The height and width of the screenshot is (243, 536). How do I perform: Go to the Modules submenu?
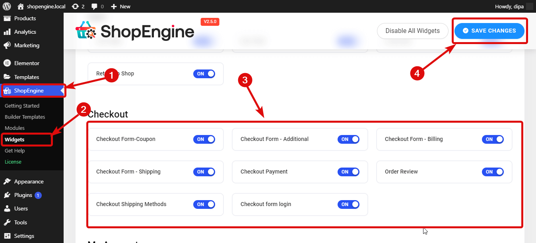[15, 128]
